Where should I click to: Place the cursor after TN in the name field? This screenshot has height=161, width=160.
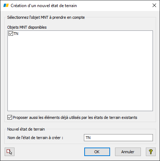(x=91, y=138)
